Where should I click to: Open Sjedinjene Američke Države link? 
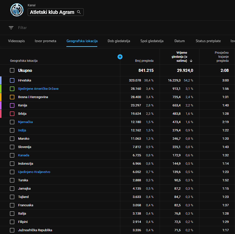click(38, 89)
